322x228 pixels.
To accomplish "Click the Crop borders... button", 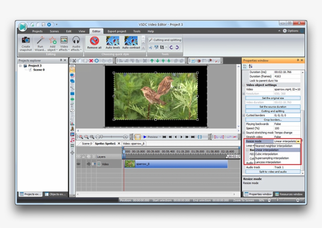I will (273, 120).
